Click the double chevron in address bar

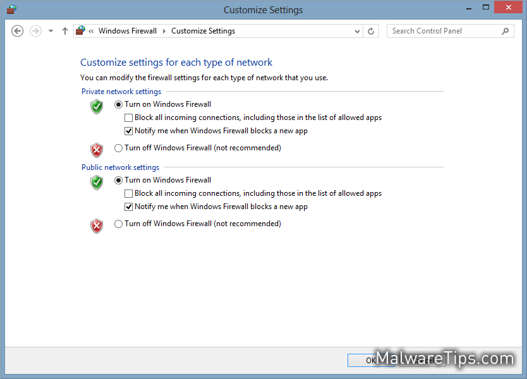[91, 31]
